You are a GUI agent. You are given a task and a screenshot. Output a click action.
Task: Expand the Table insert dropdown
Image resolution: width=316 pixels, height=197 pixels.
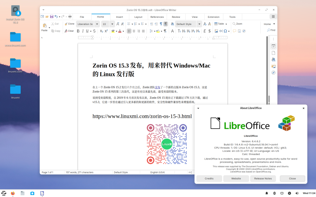[226, 24]
